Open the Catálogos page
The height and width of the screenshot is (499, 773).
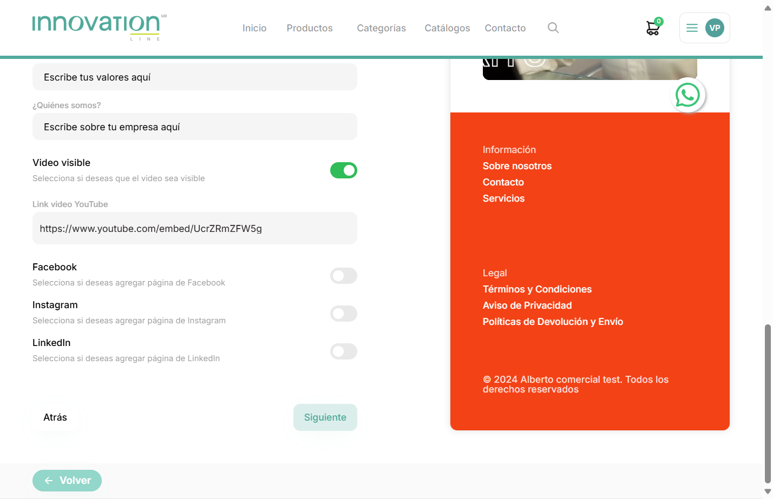pyautogui.click(x=447, y=28)
